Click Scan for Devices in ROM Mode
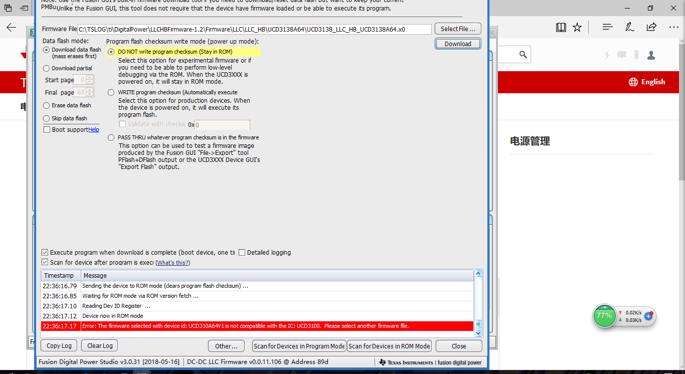685x374 pixels. (x=390, y=346)
